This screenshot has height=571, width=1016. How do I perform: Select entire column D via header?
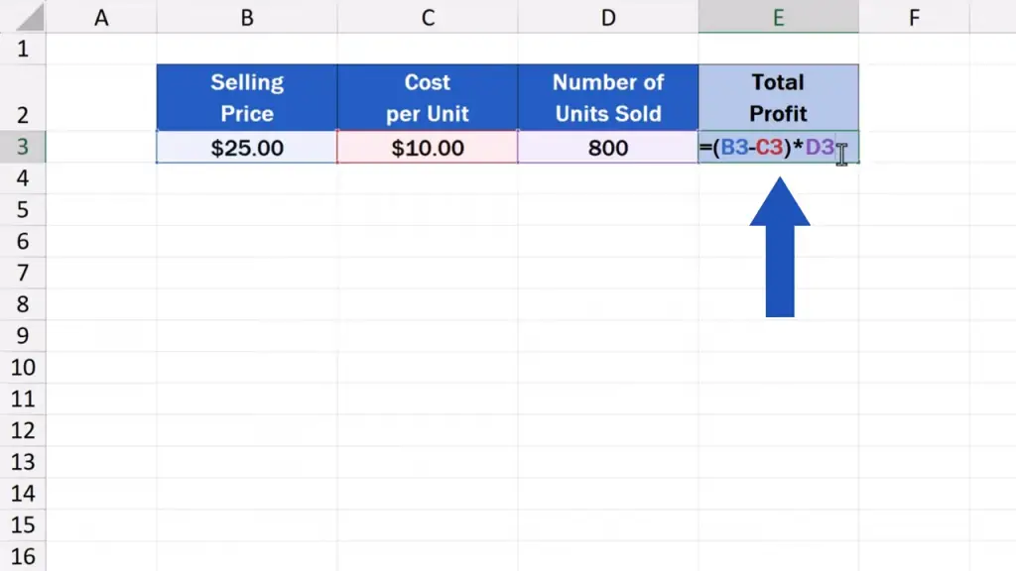click(x=607, y=17)
